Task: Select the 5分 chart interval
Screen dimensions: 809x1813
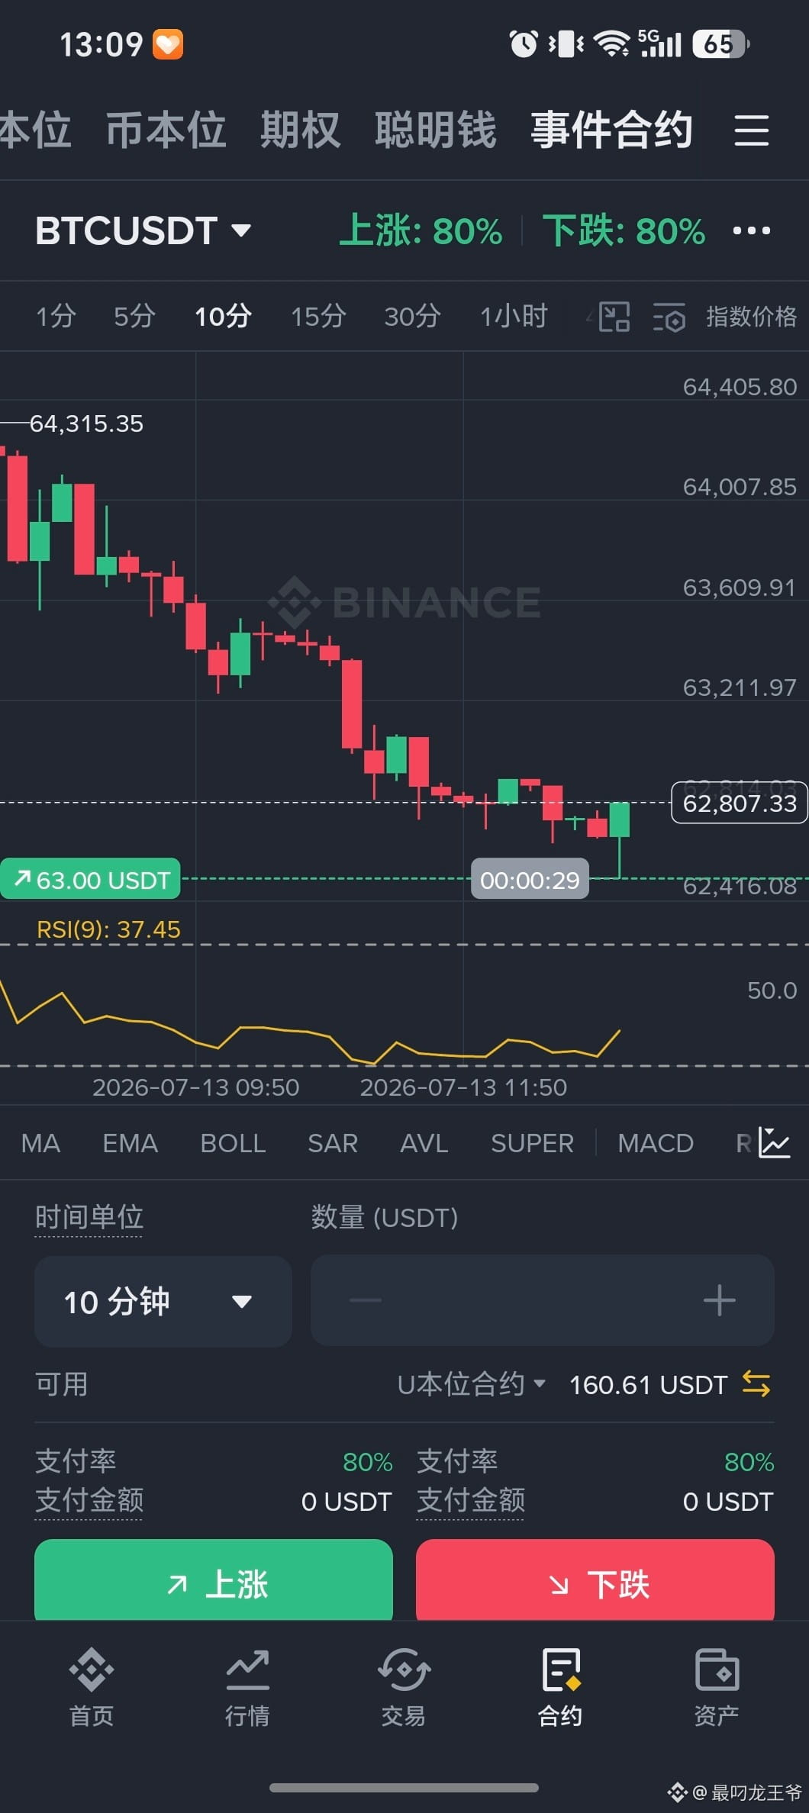Action: (x=134, y=316)
